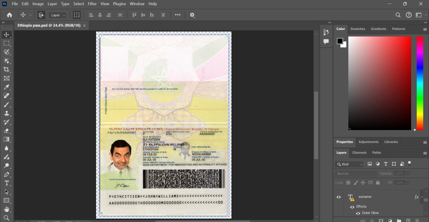
Task: Click align horizontal centers icon
Action: click(x=100, y=15)
